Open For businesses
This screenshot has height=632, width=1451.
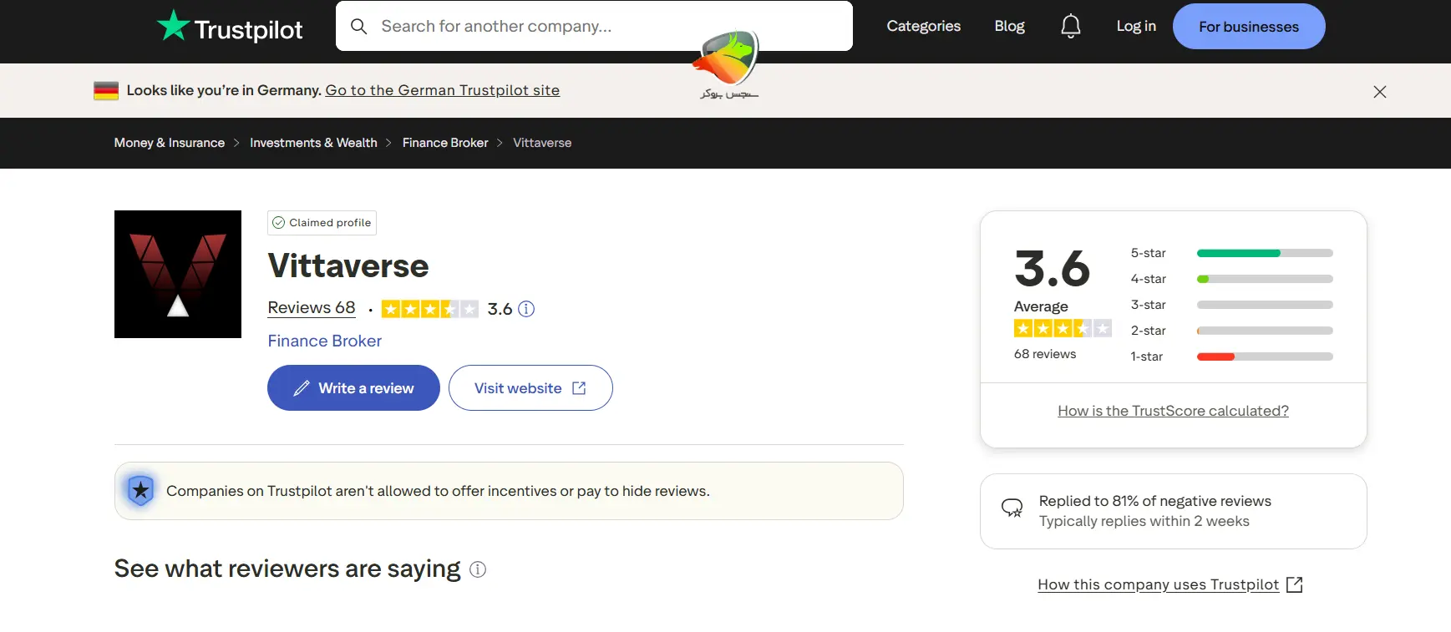[x=1249, y=26]
